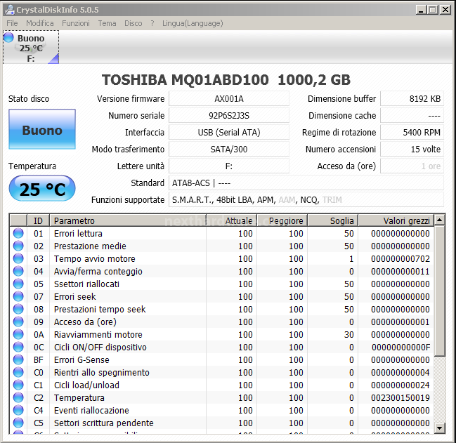Select the 'Cicli load/unload' parameter
456x443 pixels.
[86, 385]
